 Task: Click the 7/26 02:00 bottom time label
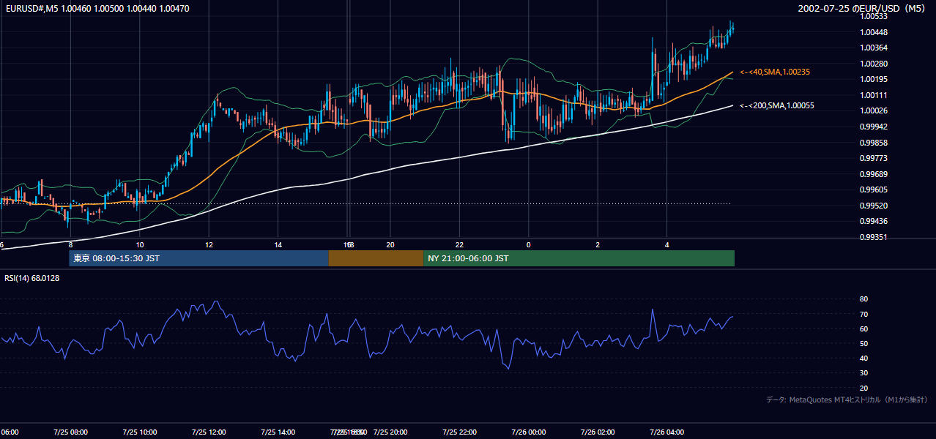coord(598,432)
